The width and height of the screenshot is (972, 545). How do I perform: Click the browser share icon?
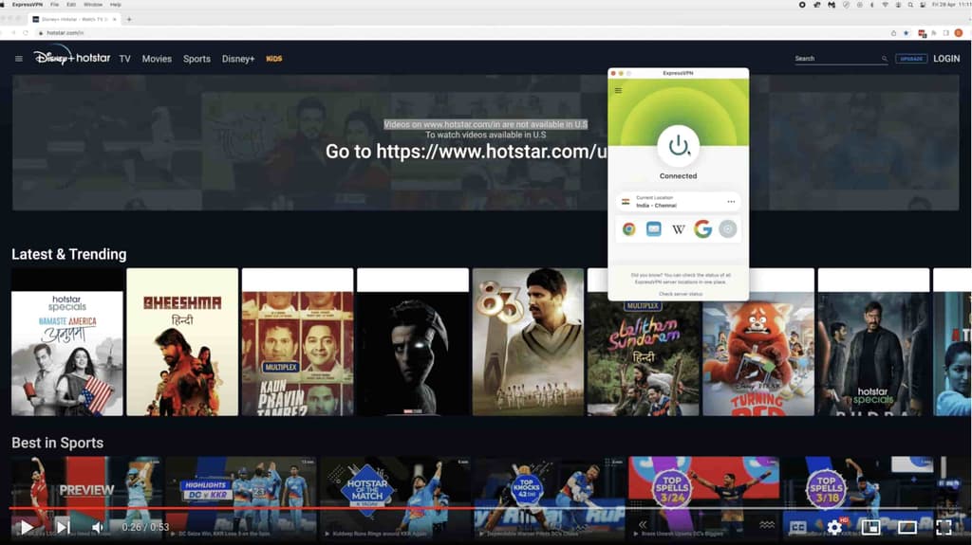[893, 33]
